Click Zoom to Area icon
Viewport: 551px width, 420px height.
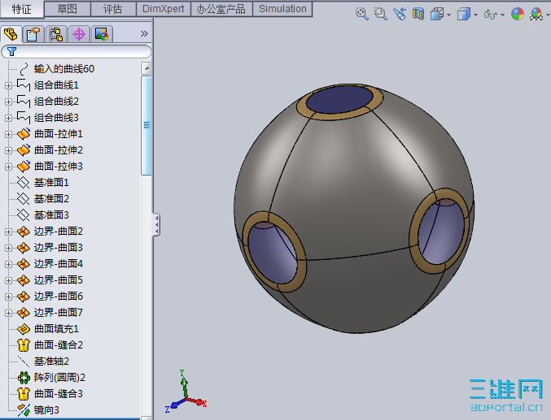pos(381,14)
